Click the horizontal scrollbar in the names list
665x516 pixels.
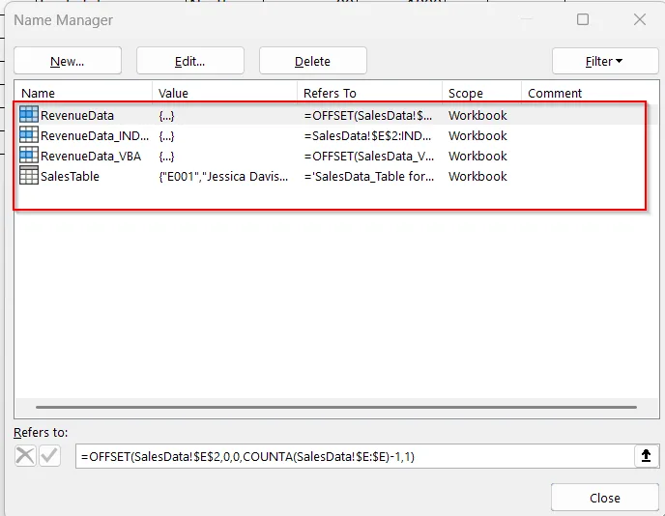click(x=336, y=407)
